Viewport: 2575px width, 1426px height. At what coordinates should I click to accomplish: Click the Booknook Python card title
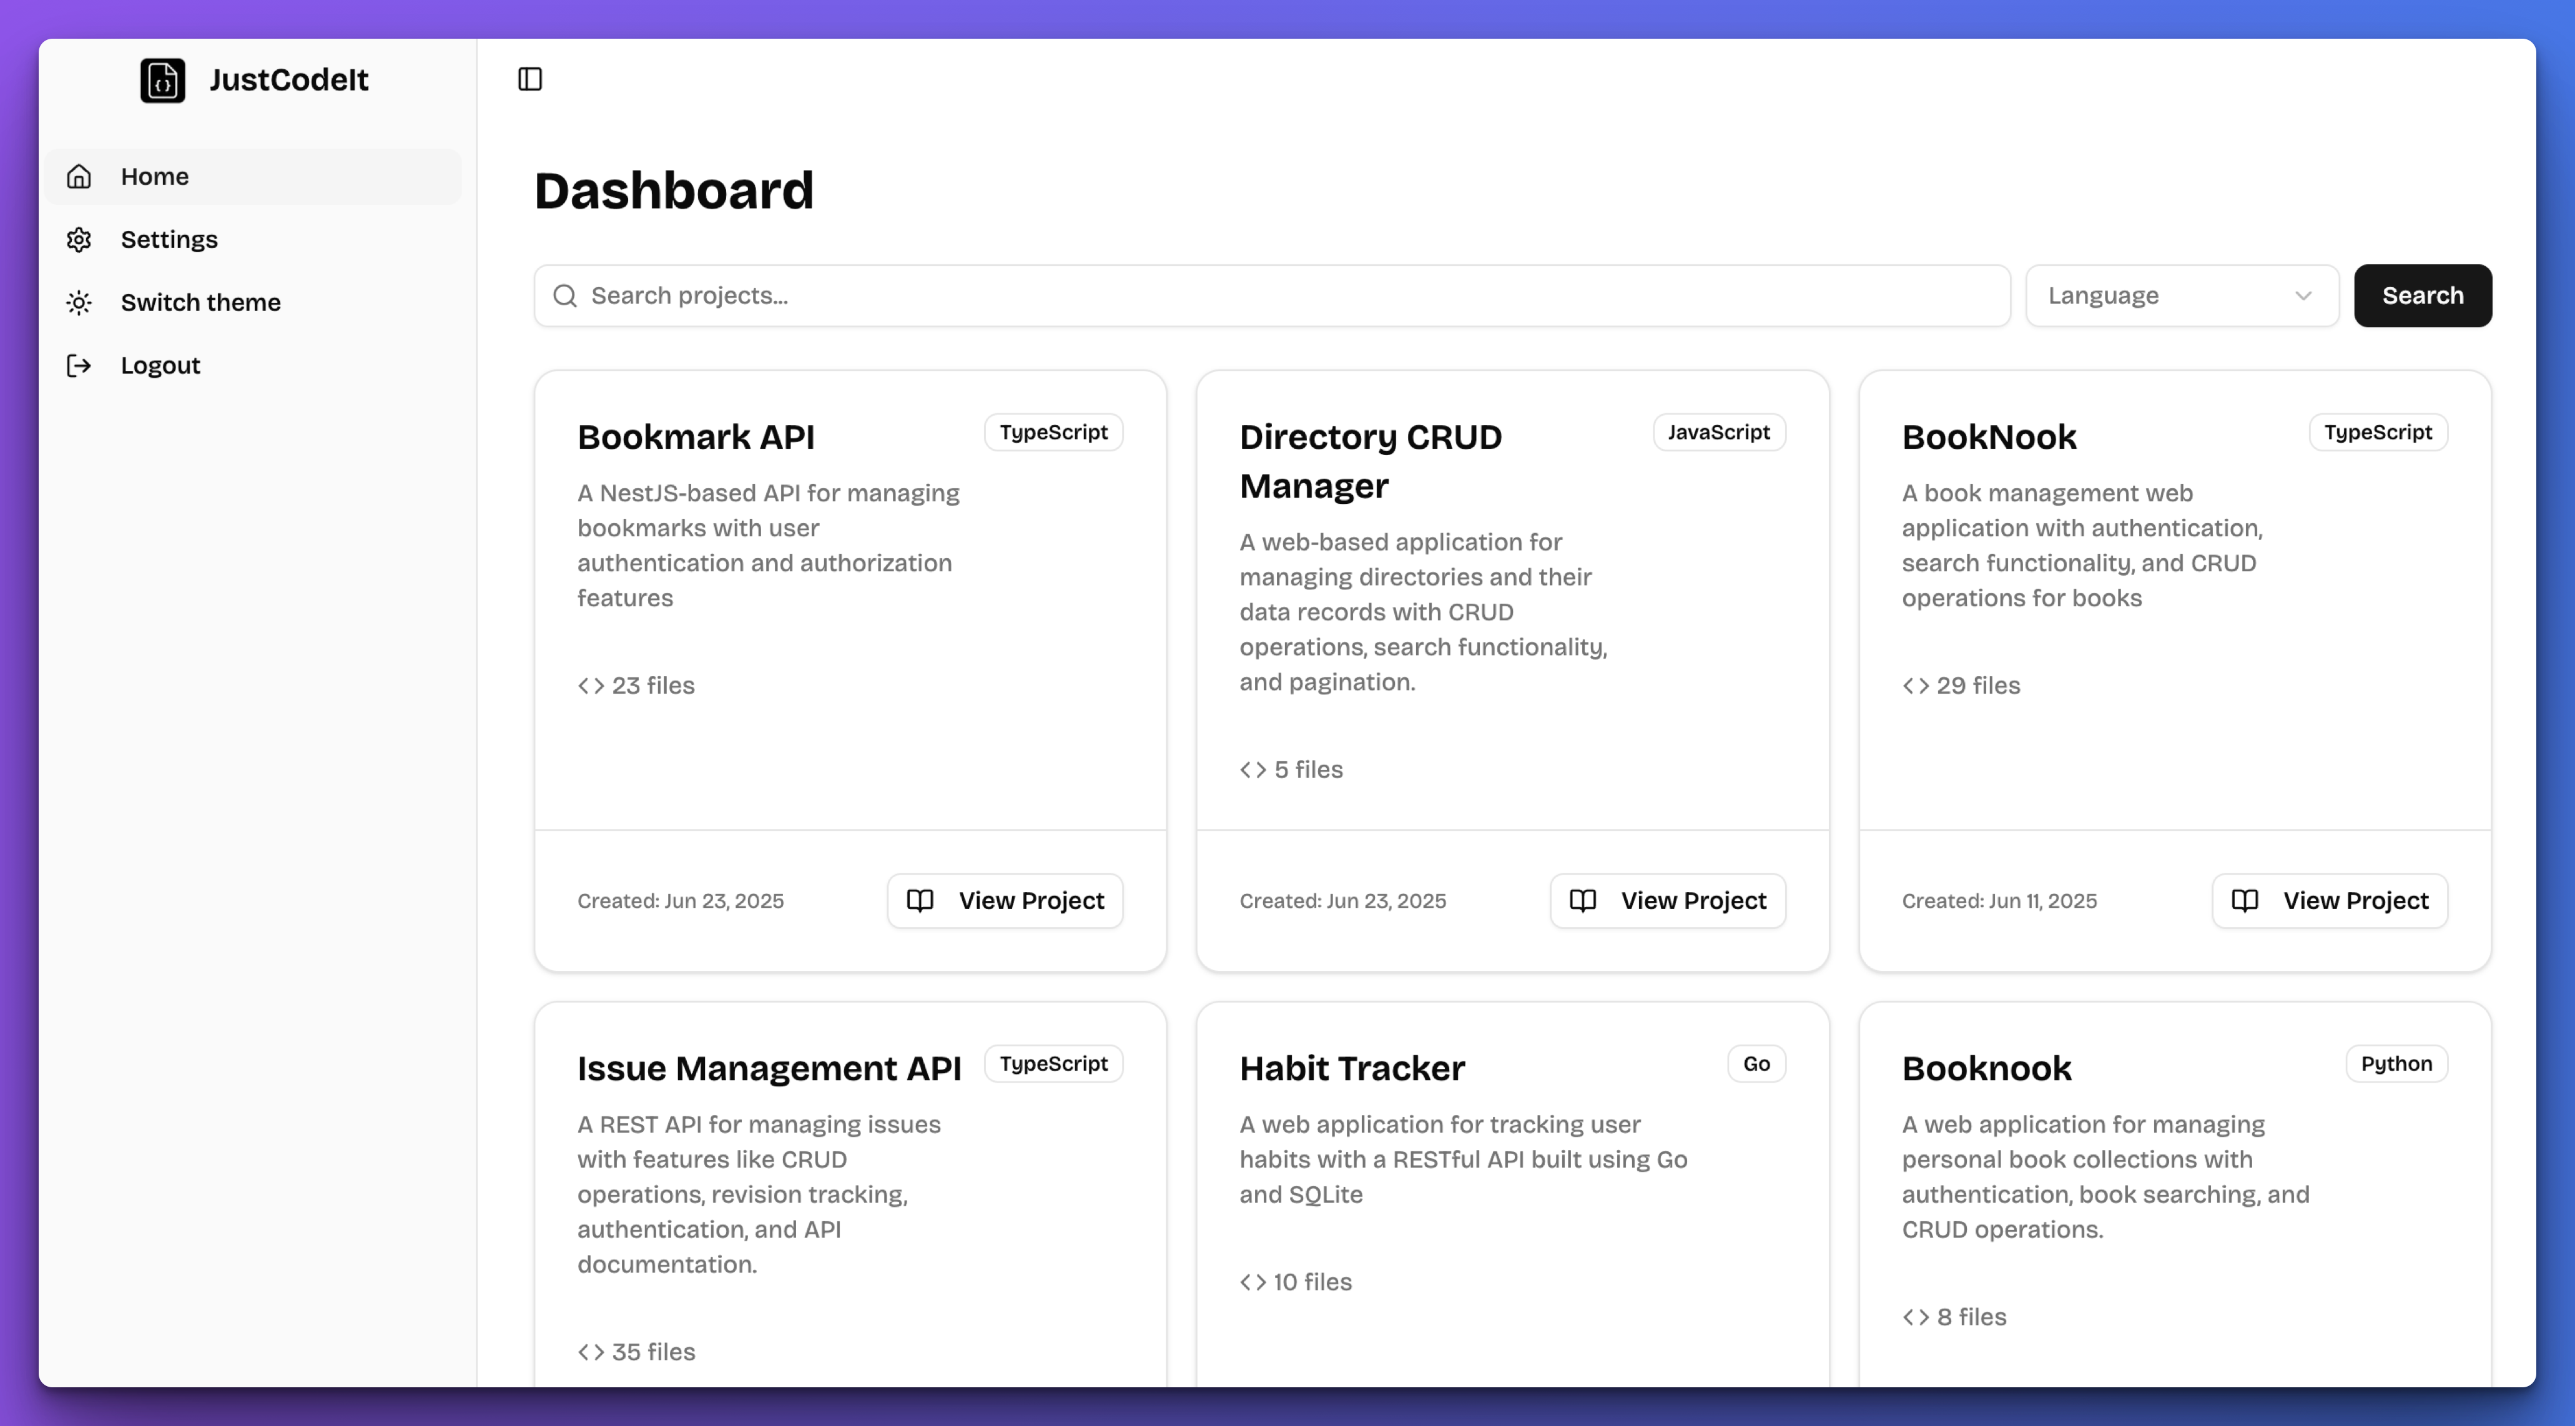point(1987,1069)
